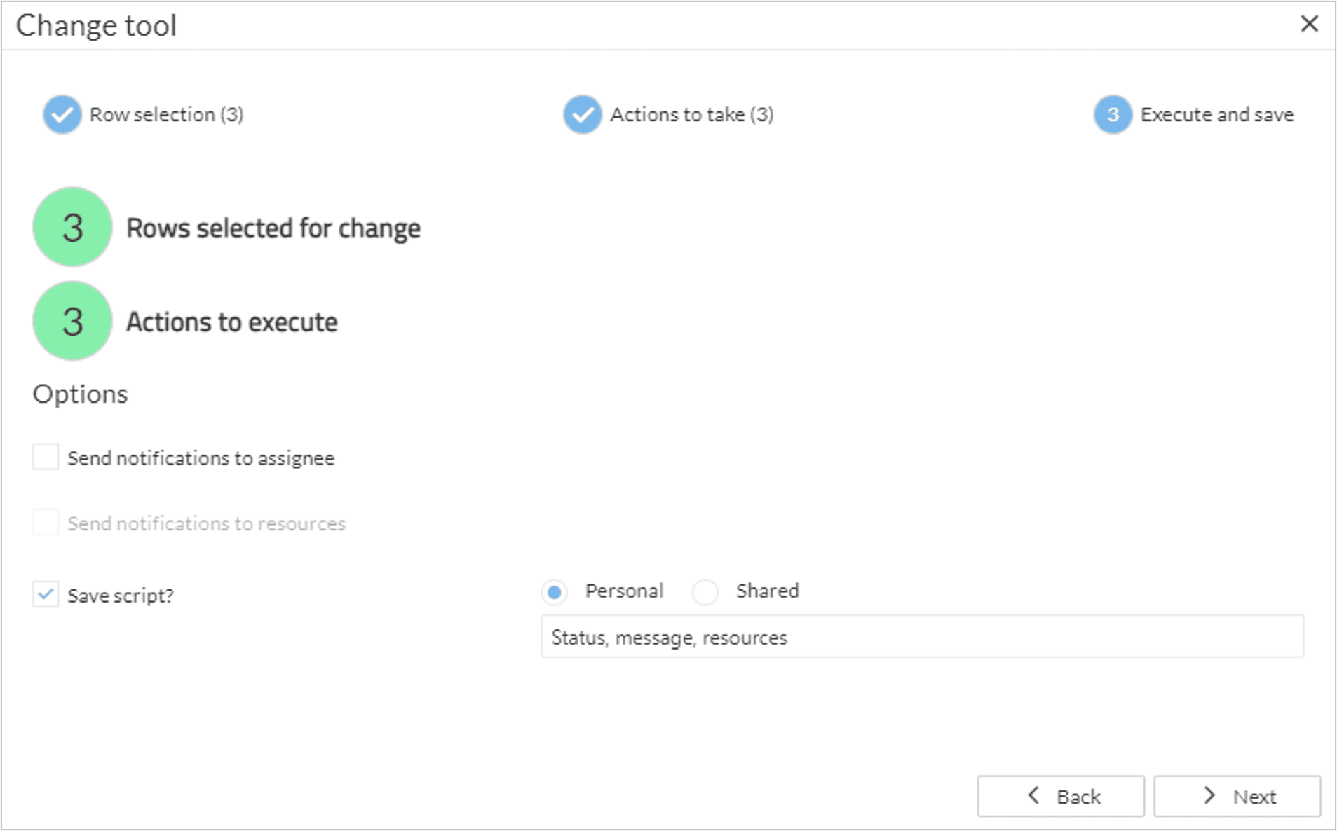Select the Personal radio option
This screenshot has height=831, width=1337.
(x=554, y=592)
